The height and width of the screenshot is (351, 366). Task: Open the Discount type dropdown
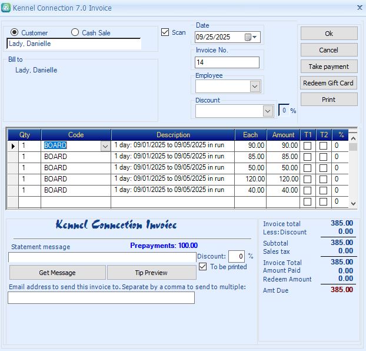[268, 111]
